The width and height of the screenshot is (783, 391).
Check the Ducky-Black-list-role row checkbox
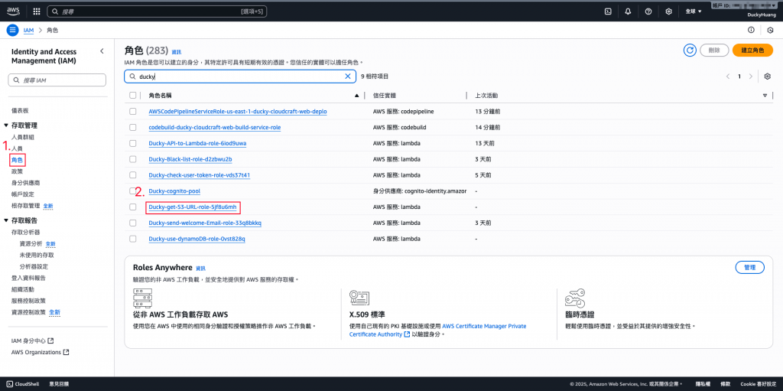click(x=133, y=159)
